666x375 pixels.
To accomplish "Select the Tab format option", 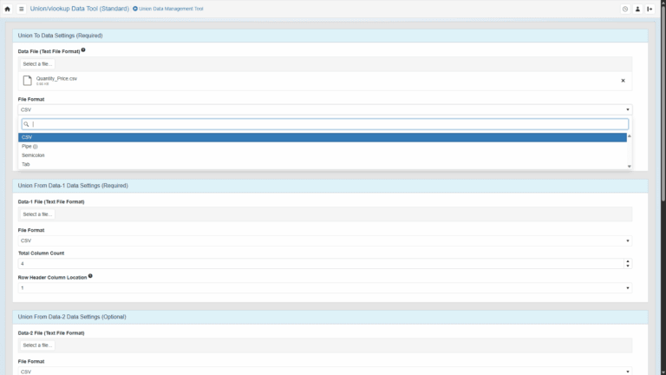I will point(321,164).
